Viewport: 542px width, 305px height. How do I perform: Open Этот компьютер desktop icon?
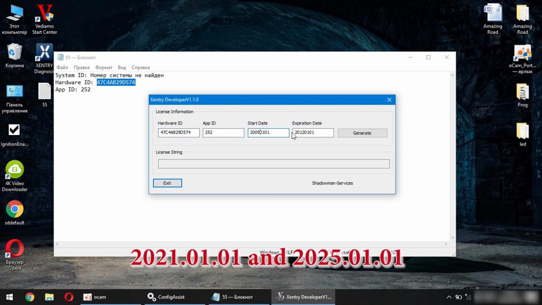[x=14, y=20]
